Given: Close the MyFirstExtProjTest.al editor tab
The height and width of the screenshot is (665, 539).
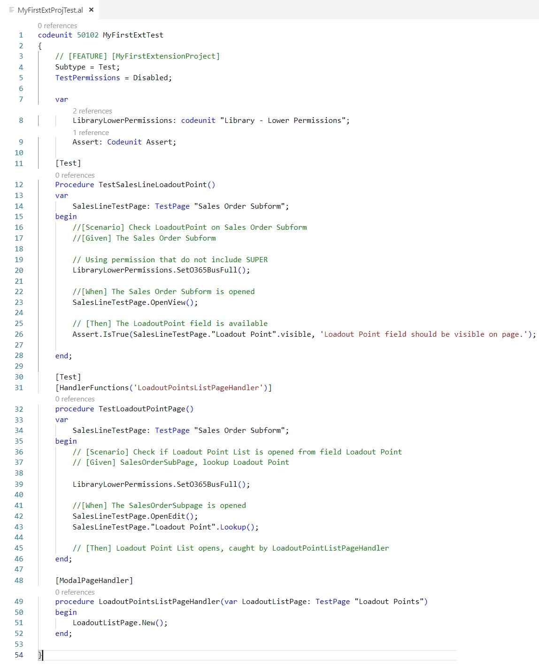Looking at the screenshot, I should tap(91, 10).
